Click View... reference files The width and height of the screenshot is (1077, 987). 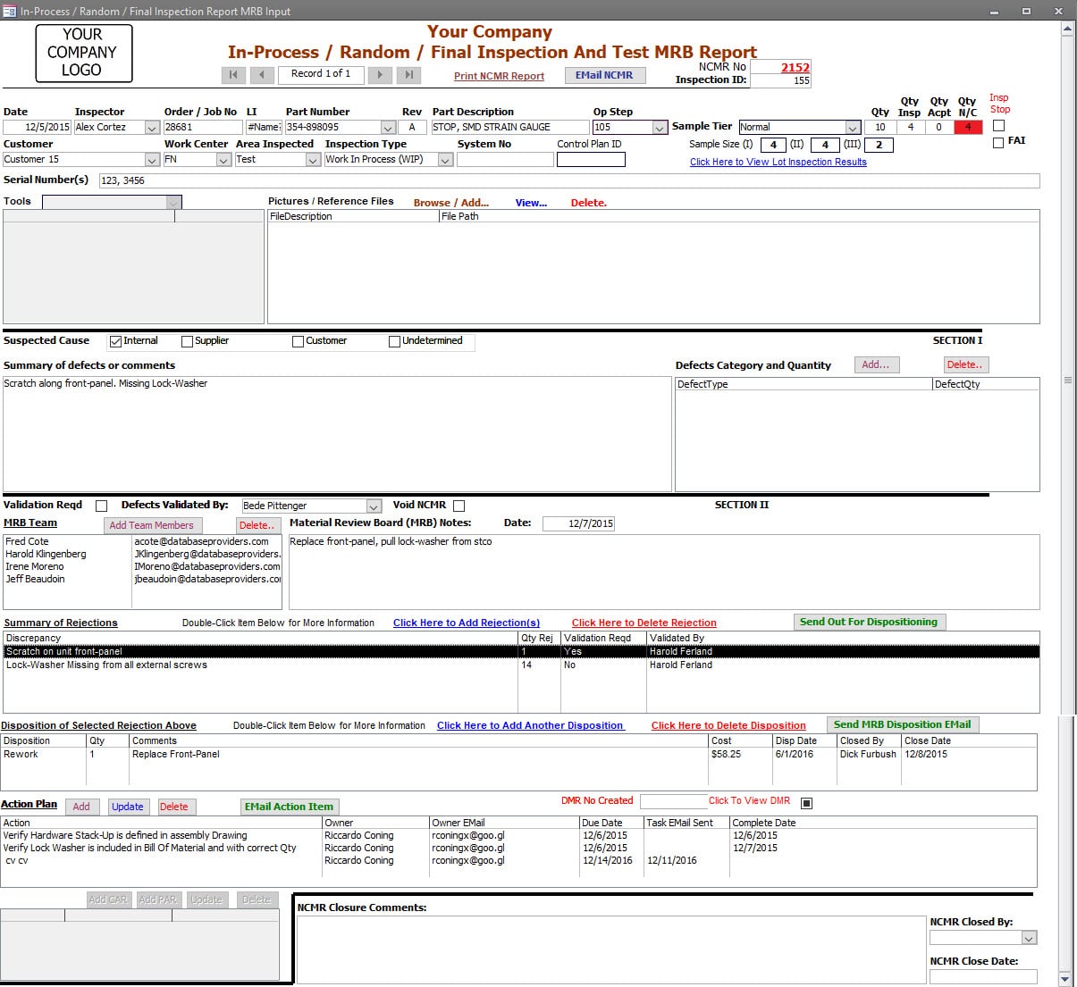tap(531, 203)
